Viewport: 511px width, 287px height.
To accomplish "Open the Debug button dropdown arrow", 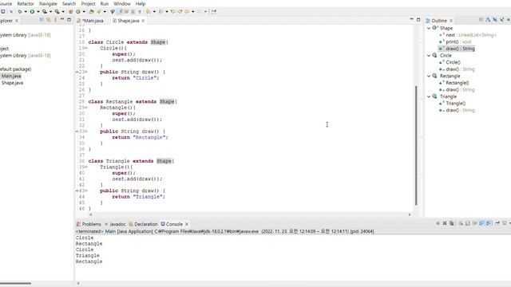I will 26,12.
